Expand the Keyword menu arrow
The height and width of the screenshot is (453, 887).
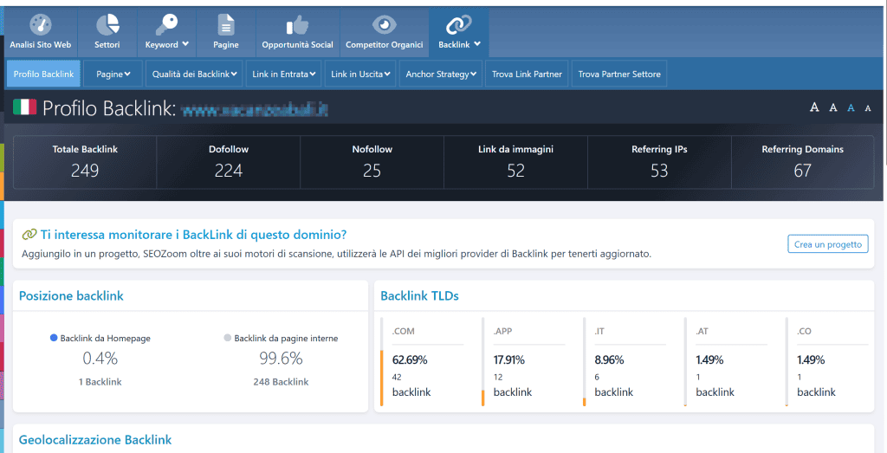point(185,44)
